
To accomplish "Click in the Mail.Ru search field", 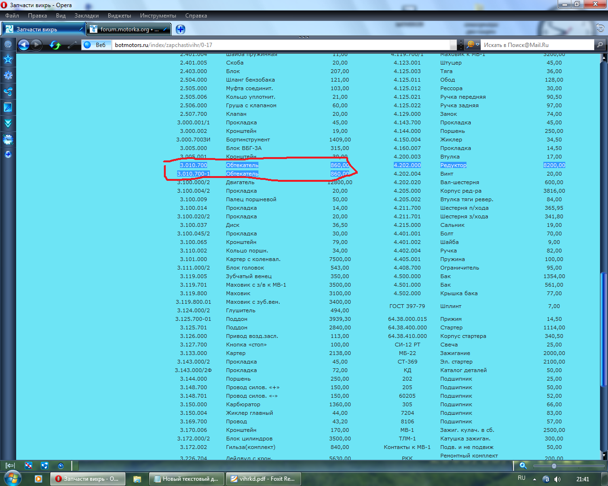I will (x=537, y=45).
